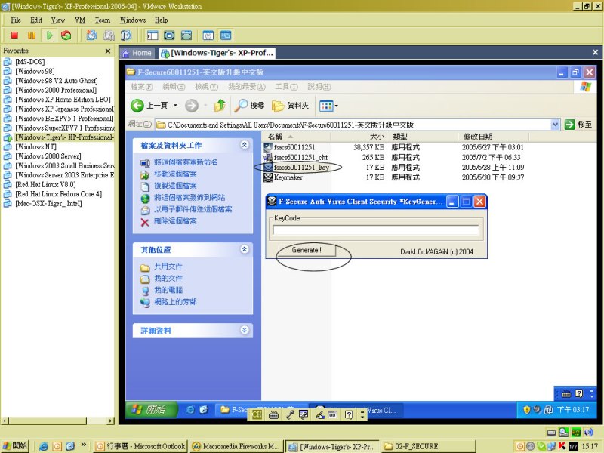The height and width of the screenshot is (453, 604).
Task: Open 行事曆 - Microsoft Outlook taskbar button
Action: [x=140, y=446]
